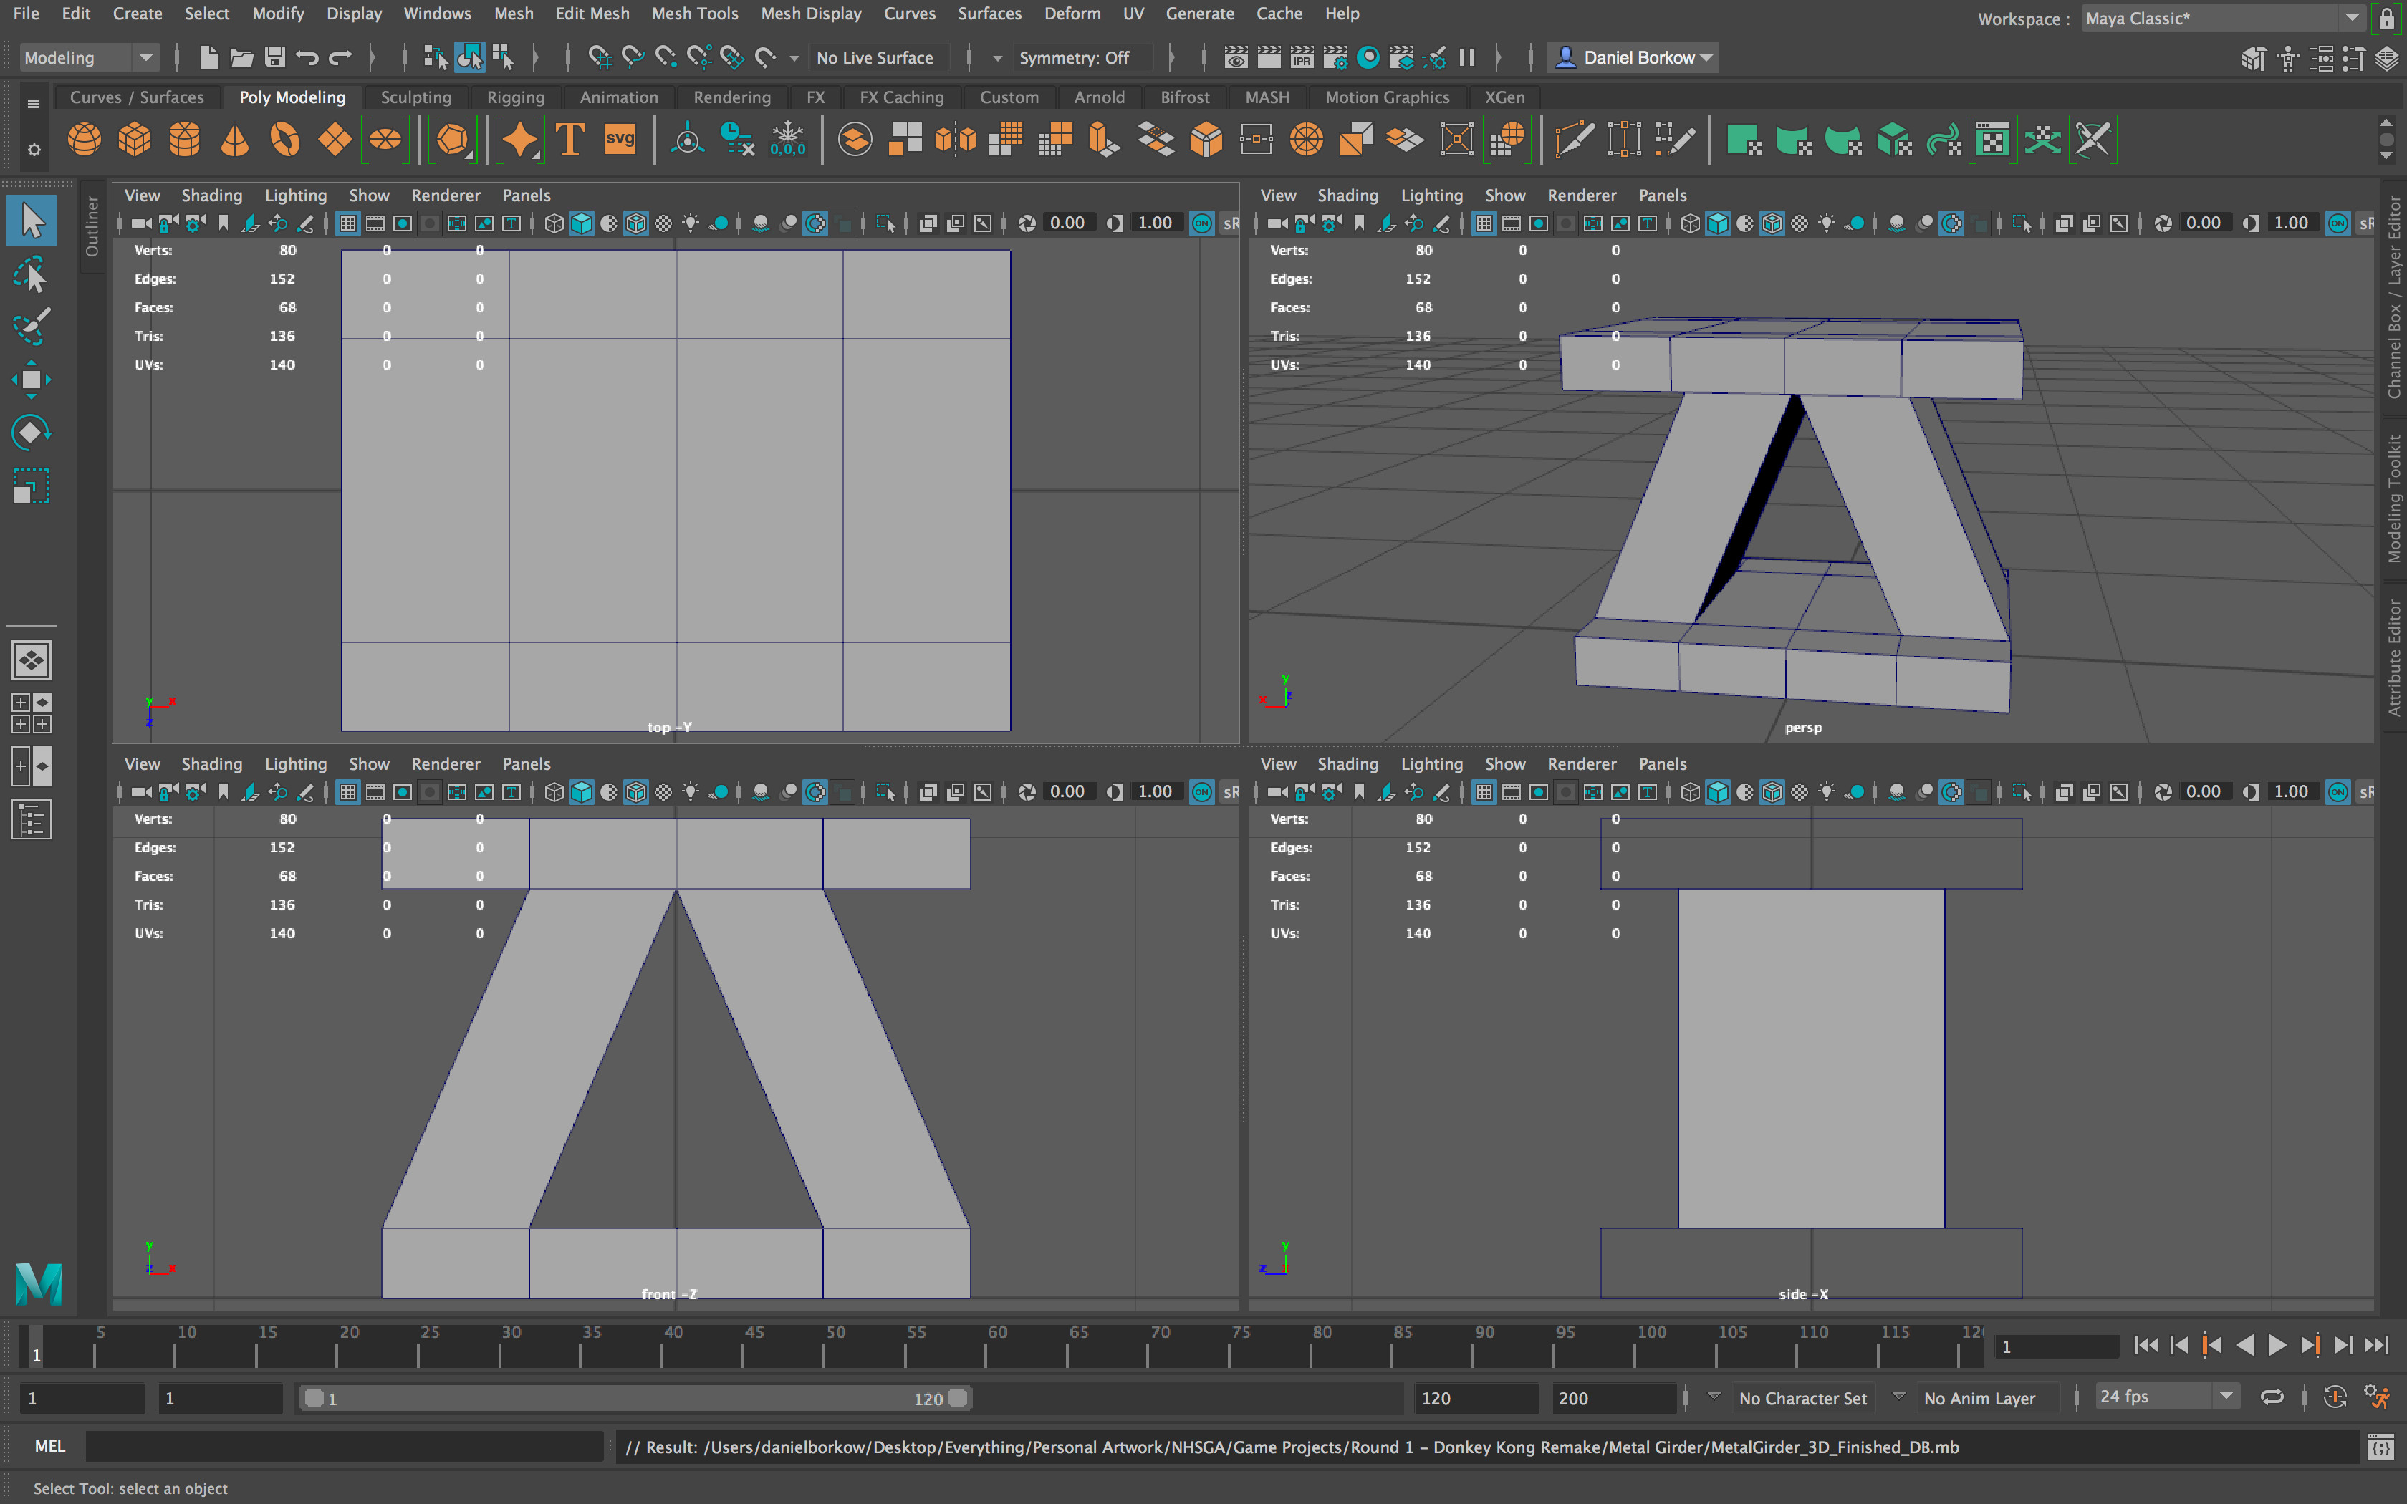Create a polygon cone from the shelf

(235, 139)
